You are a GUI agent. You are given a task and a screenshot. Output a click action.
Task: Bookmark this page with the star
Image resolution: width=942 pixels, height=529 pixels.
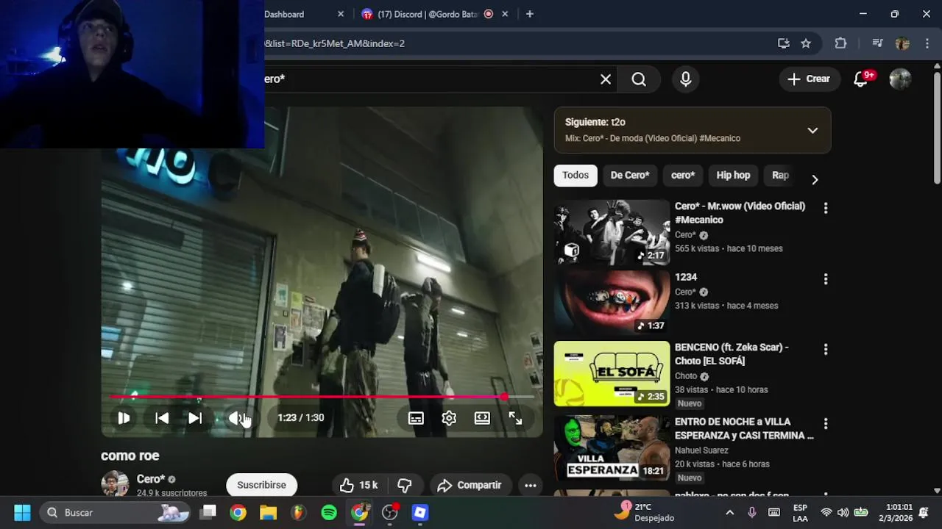pos(806,43)
